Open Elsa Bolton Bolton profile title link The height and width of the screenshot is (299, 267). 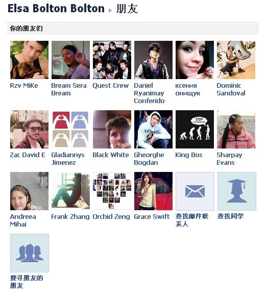[56, 8]
